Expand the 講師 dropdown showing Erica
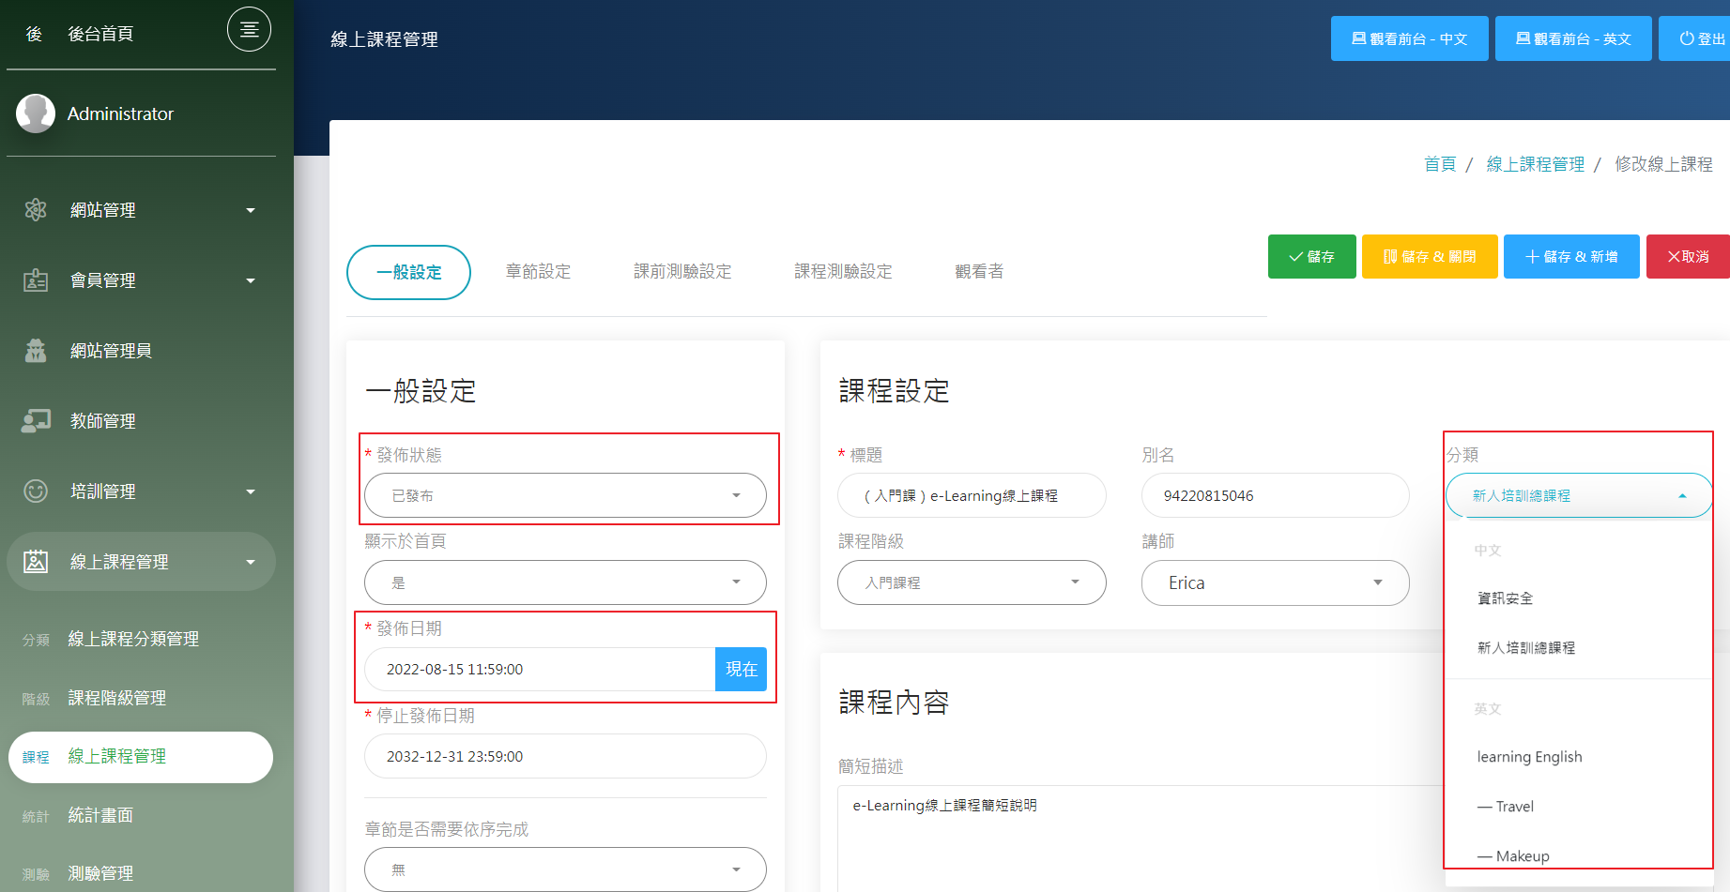Image resolution: width=1730 pixels, height=892 pixels. click(1274, 582)
